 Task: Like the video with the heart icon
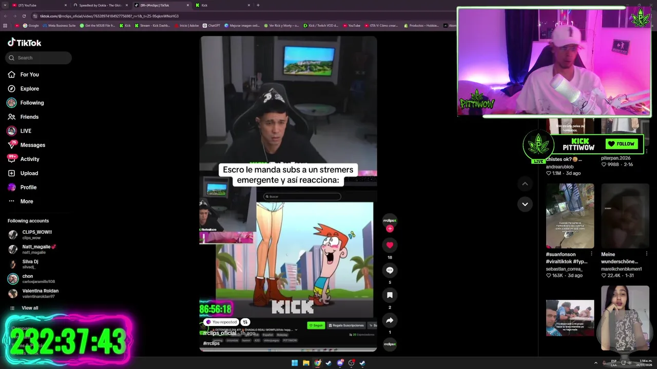point(390,245)
